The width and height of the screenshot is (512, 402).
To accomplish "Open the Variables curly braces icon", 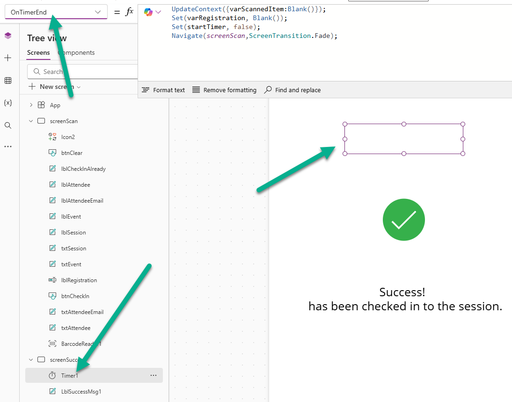I will [x=8, y=103].
